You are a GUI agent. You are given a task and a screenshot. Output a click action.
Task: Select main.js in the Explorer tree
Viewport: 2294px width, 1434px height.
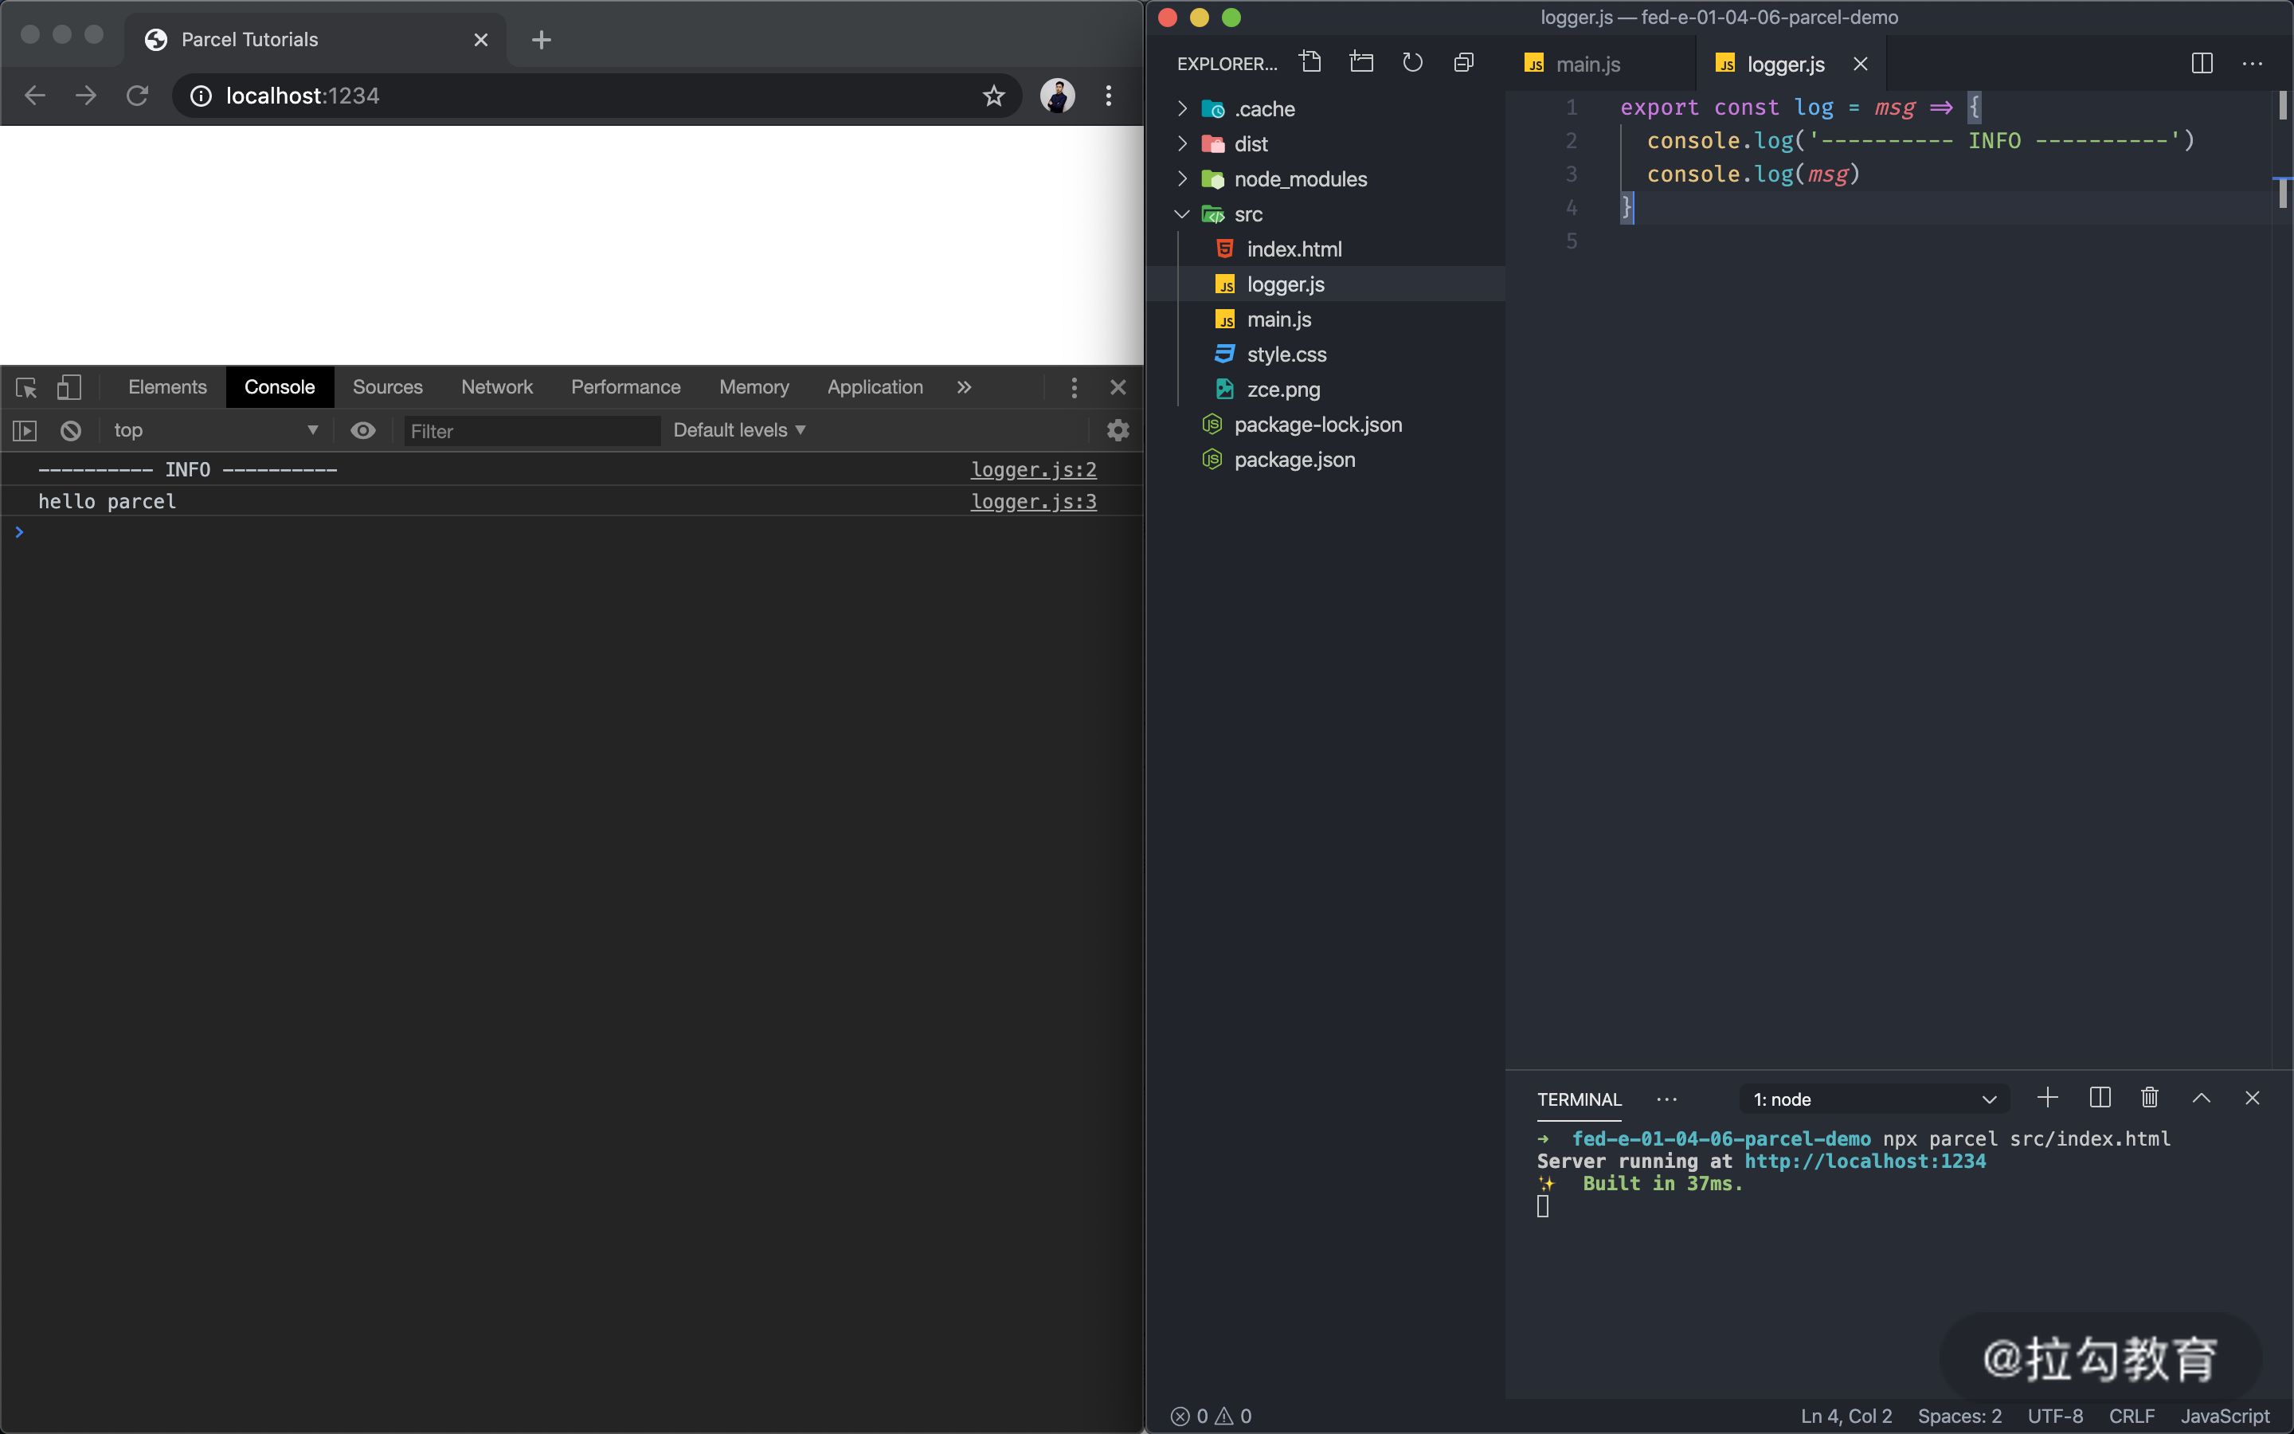1280,317
